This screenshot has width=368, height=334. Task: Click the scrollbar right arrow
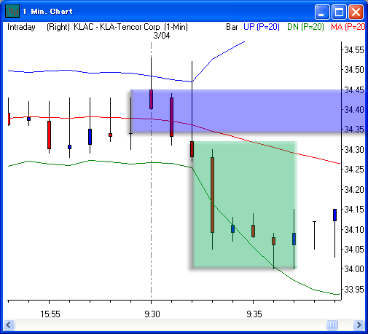[359, 325]
